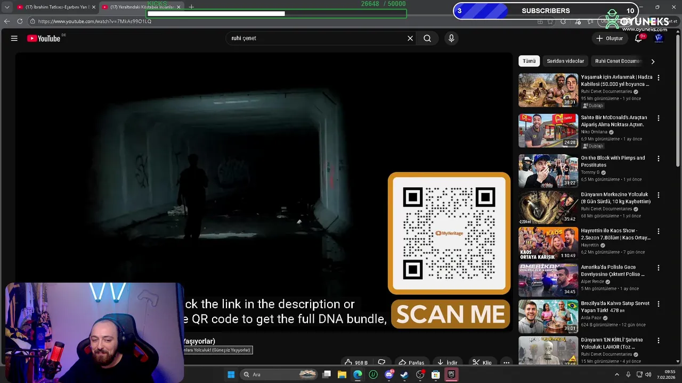The image size is (682, 383).
Task: Open Windows Start menu
Action: pyautogui.click(x=231, y=374)
